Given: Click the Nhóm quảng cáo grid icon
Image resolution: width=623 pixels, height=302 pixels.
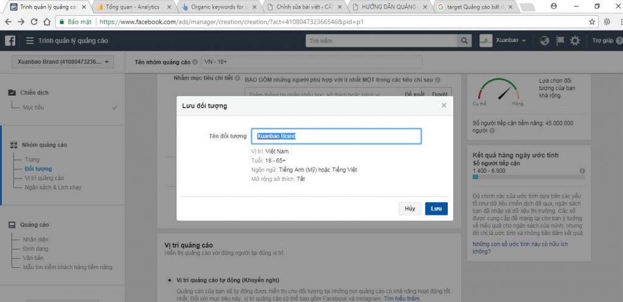Looking at the screenshot, I should tap(13, 145).
